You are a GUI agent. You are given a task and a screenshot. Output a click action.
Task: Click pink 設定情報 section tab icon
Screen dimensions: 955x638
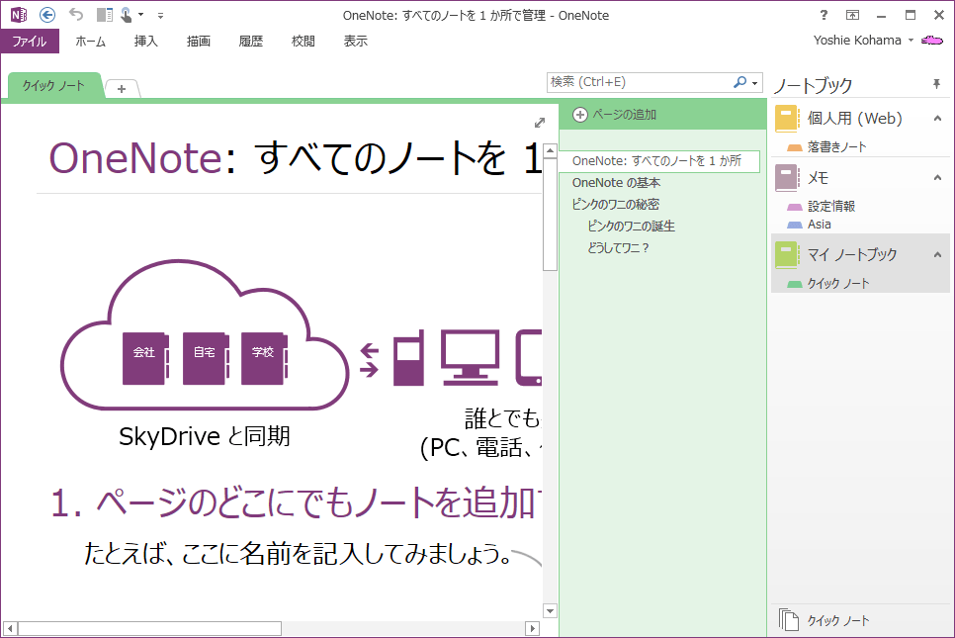pos(794,207)
